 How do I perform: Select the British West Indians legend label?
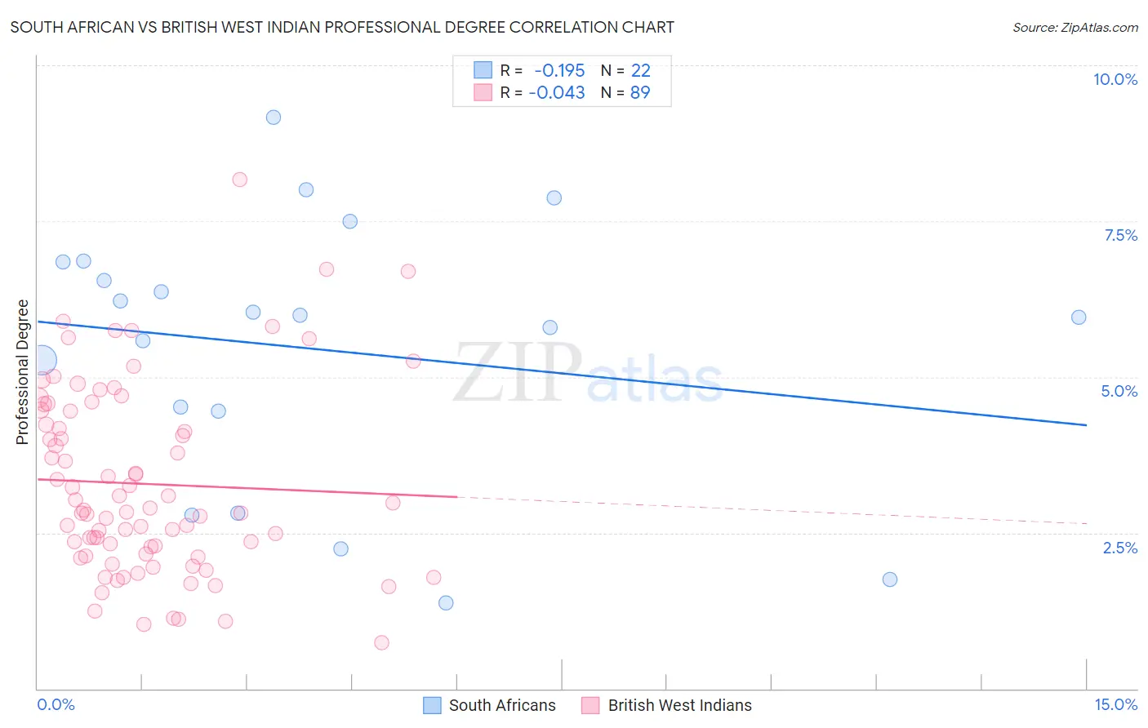pos(680,705)
